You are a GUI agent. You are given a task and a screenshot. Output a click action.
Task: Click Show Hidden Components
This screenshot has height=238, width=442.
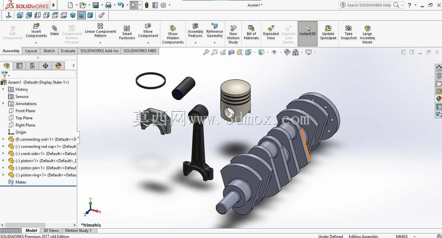click(x=173, y=34)
